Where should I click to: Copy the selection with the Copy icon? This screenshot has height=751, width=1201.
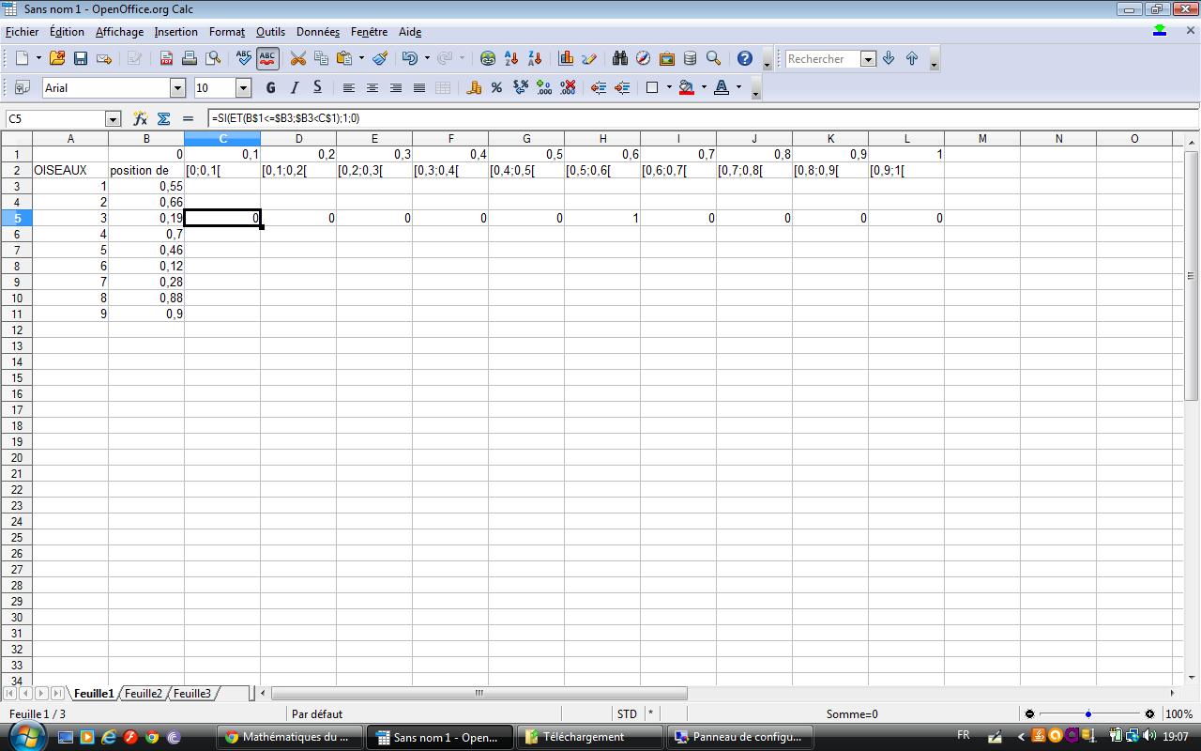pyautogui.click(x=321, y=58)
